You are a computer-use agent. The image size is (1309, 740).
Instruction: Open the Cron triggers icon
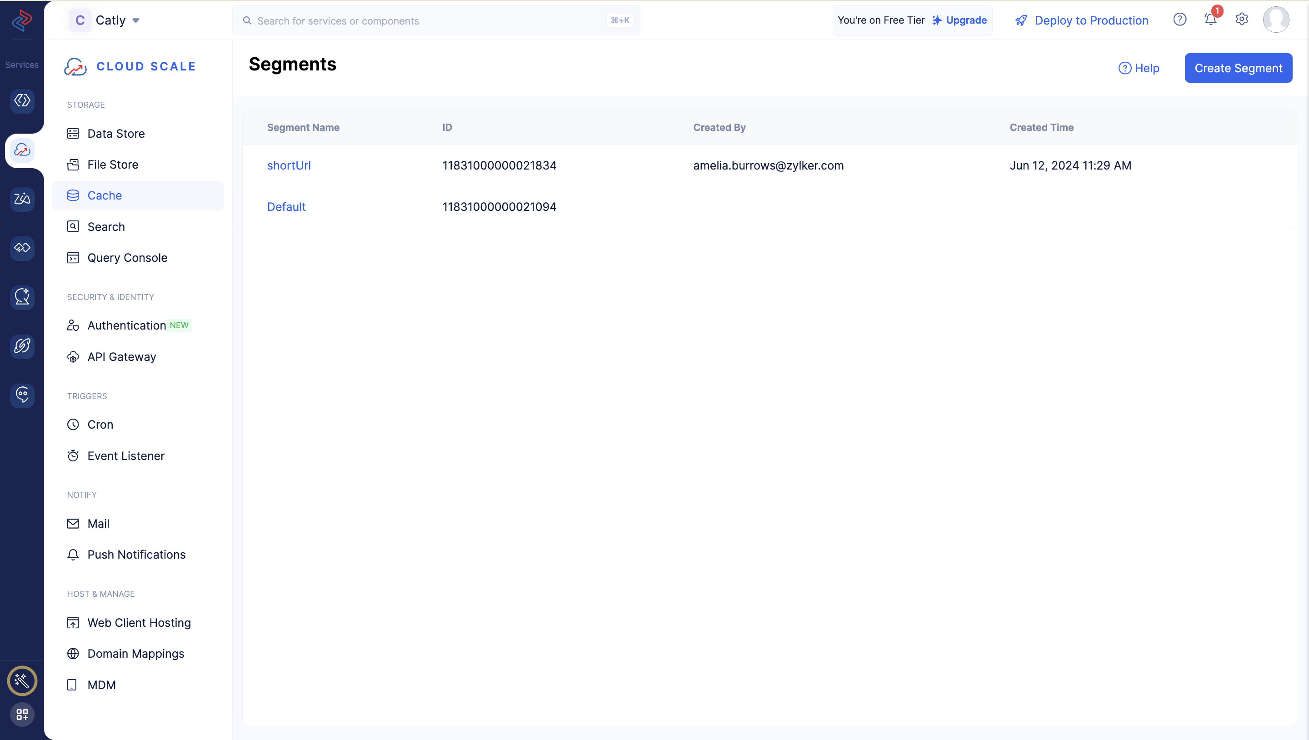tap(73, 425)
